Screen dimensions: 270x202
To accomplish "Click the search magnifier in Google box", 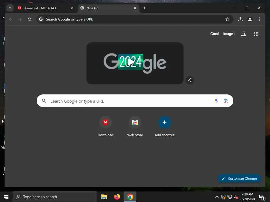I will [x=44, y=101].
